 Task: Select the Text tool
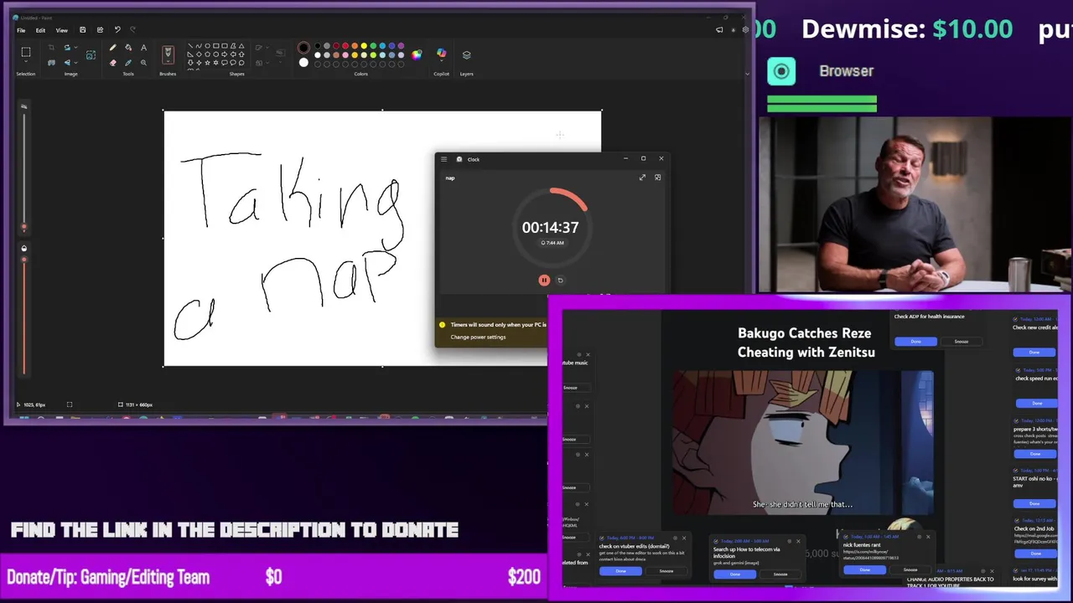tap(144, 48)
